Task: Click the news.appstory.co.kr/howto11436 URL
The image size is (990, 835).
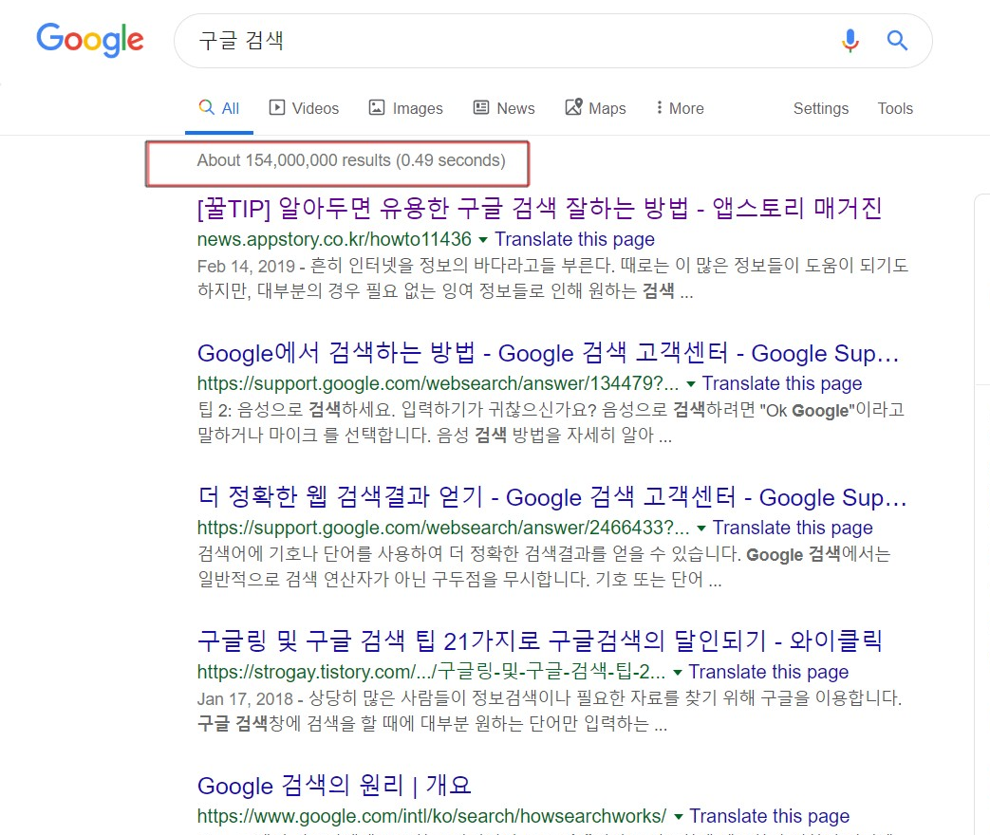Action: 334,239
